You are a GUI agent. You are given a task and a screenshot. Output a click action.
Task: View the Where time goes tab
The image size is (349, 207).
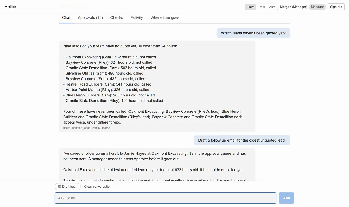click(x=165, y=18)
